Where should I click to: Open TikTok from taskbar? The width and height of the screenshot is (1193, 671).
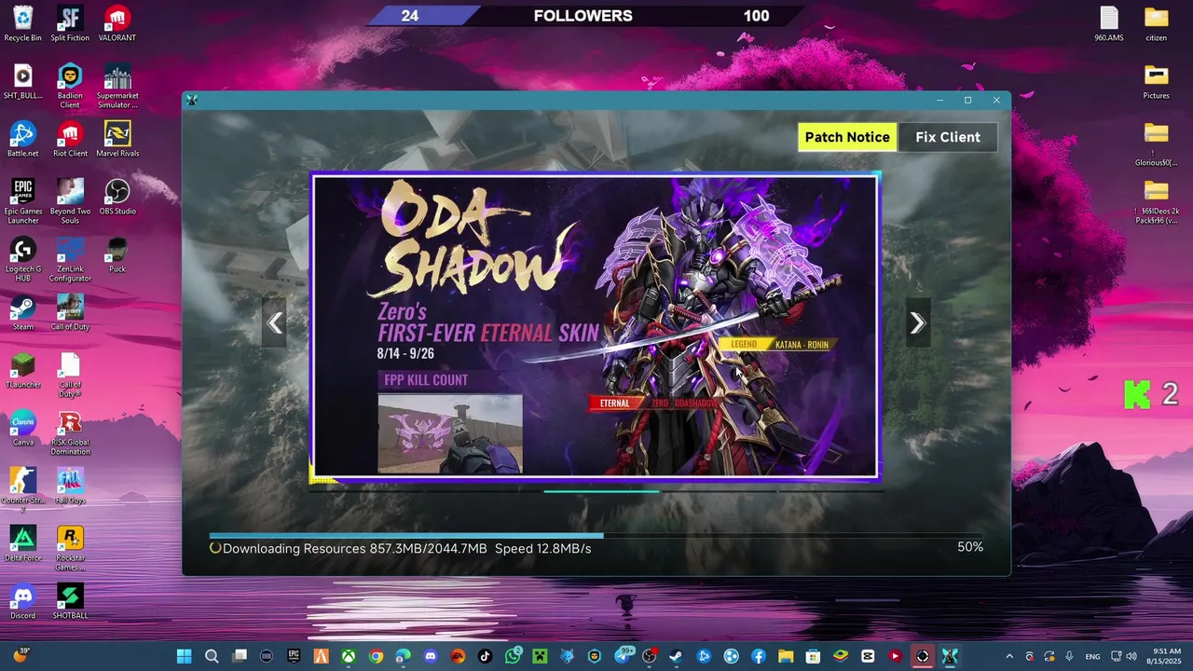[485, 656]
